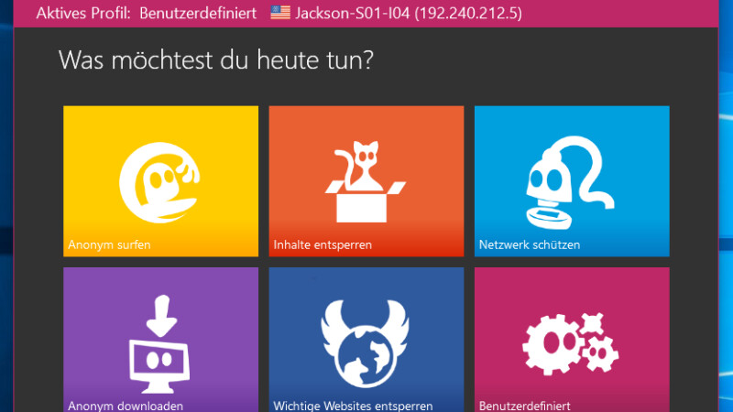
Task: Click the gears icon on the pink tile
Action: coord(570,344)
